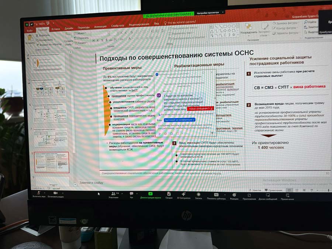Switch to Переходы tab
The image size is (332, 249).
tap(83, 28)
